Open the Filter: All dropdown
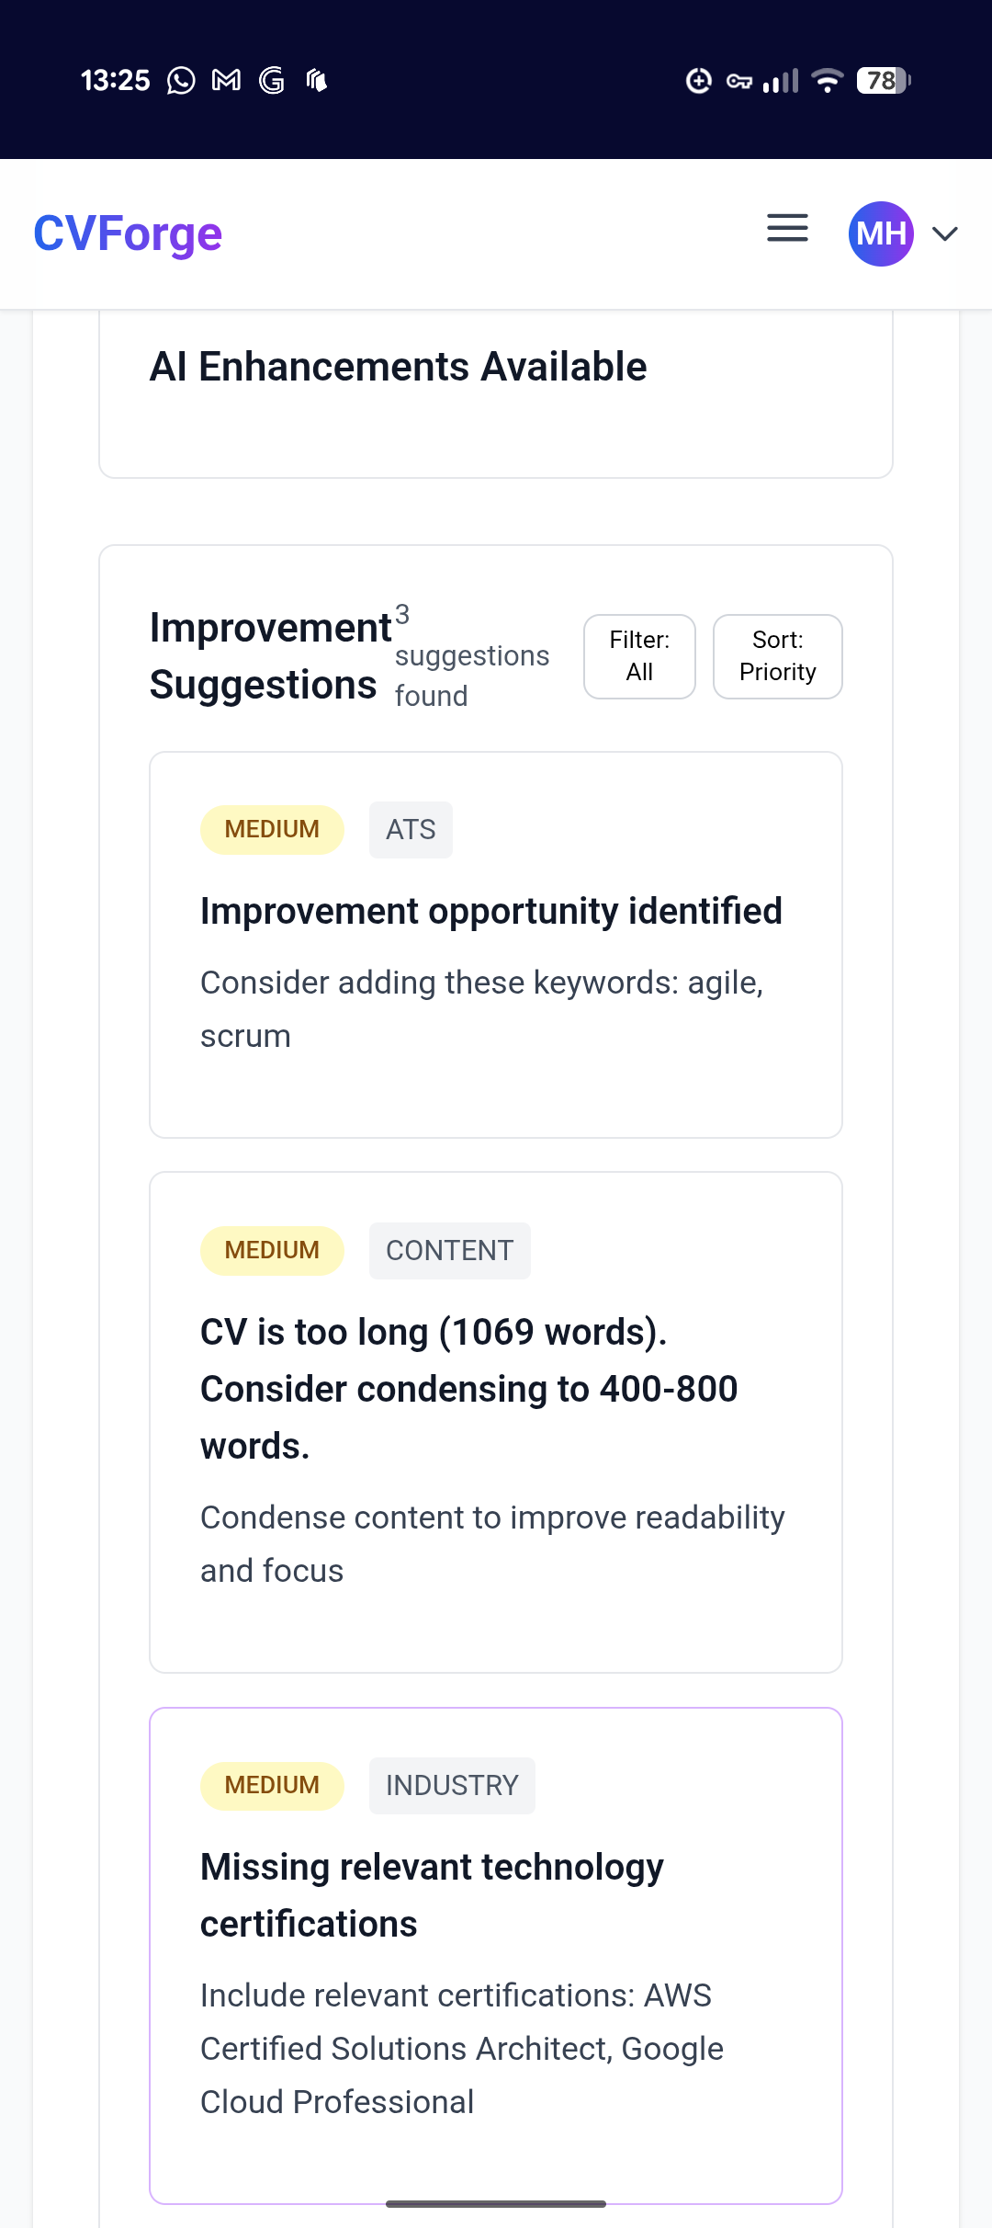Image resolution: width=992 pixels, height=2228 pixels. (639, 656)
